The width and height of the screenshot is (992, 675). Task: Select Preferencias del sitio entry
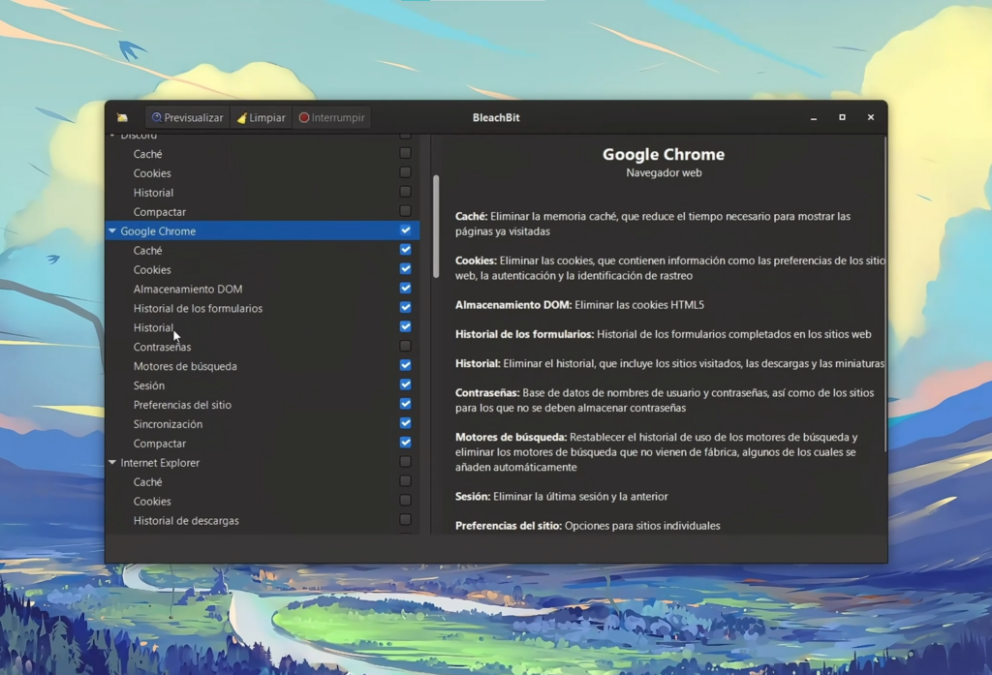point(182,405)
